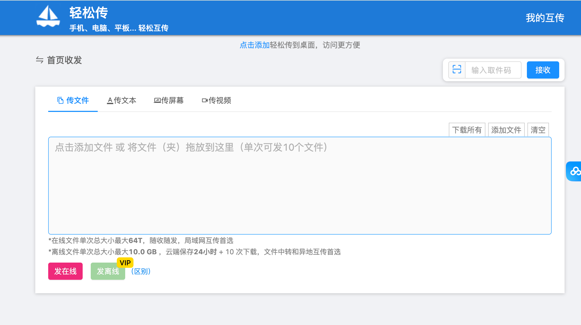Click the text icon on 传文本 tab
Viewport: 581px width, 325px height.
point(110,101)
